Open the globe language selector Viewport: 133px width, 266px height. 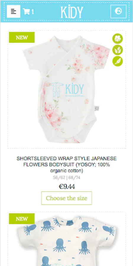[x=118, y=11]
